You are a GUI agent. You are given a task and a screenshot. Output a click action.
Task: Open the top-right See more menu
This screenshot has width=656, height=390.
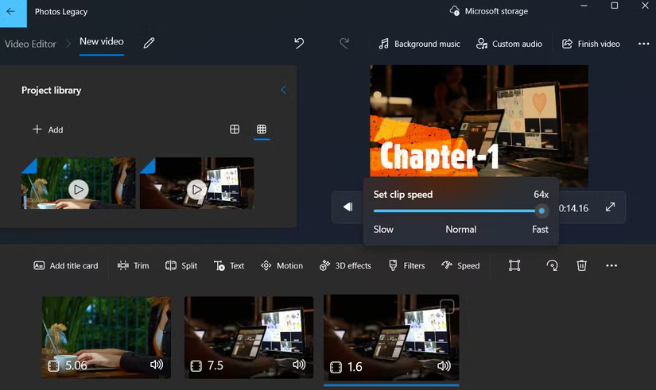tap(643, 44)
